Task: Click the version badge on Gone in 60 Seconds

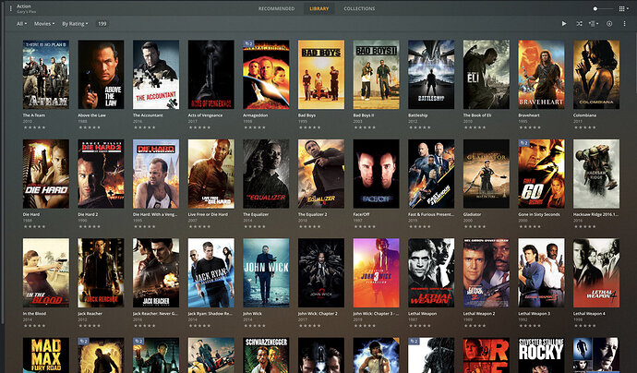Action: [x=523, y=143]
